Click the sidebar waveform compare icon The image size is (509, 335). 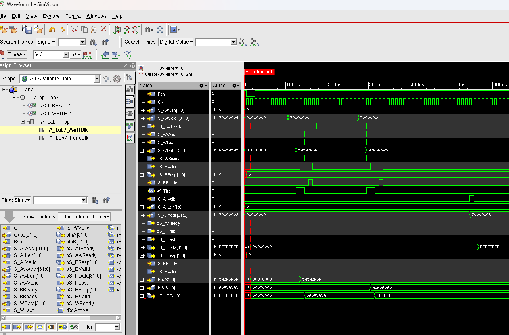(x=130, y=138)
